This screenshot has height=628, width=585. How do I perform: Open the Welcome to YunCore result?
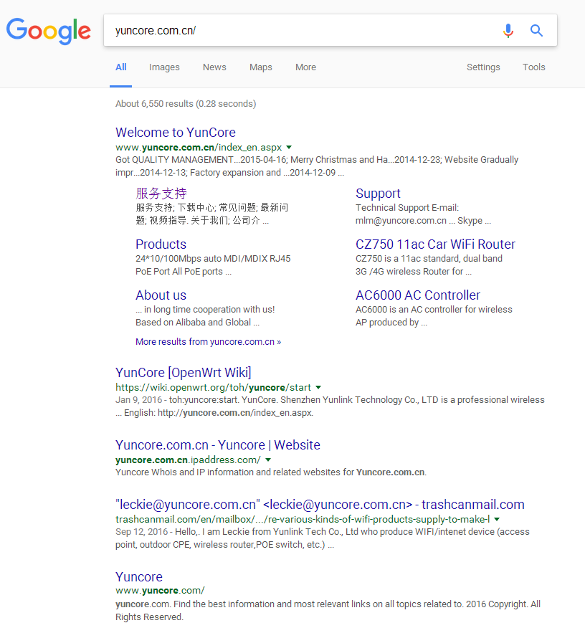point(176,133)
